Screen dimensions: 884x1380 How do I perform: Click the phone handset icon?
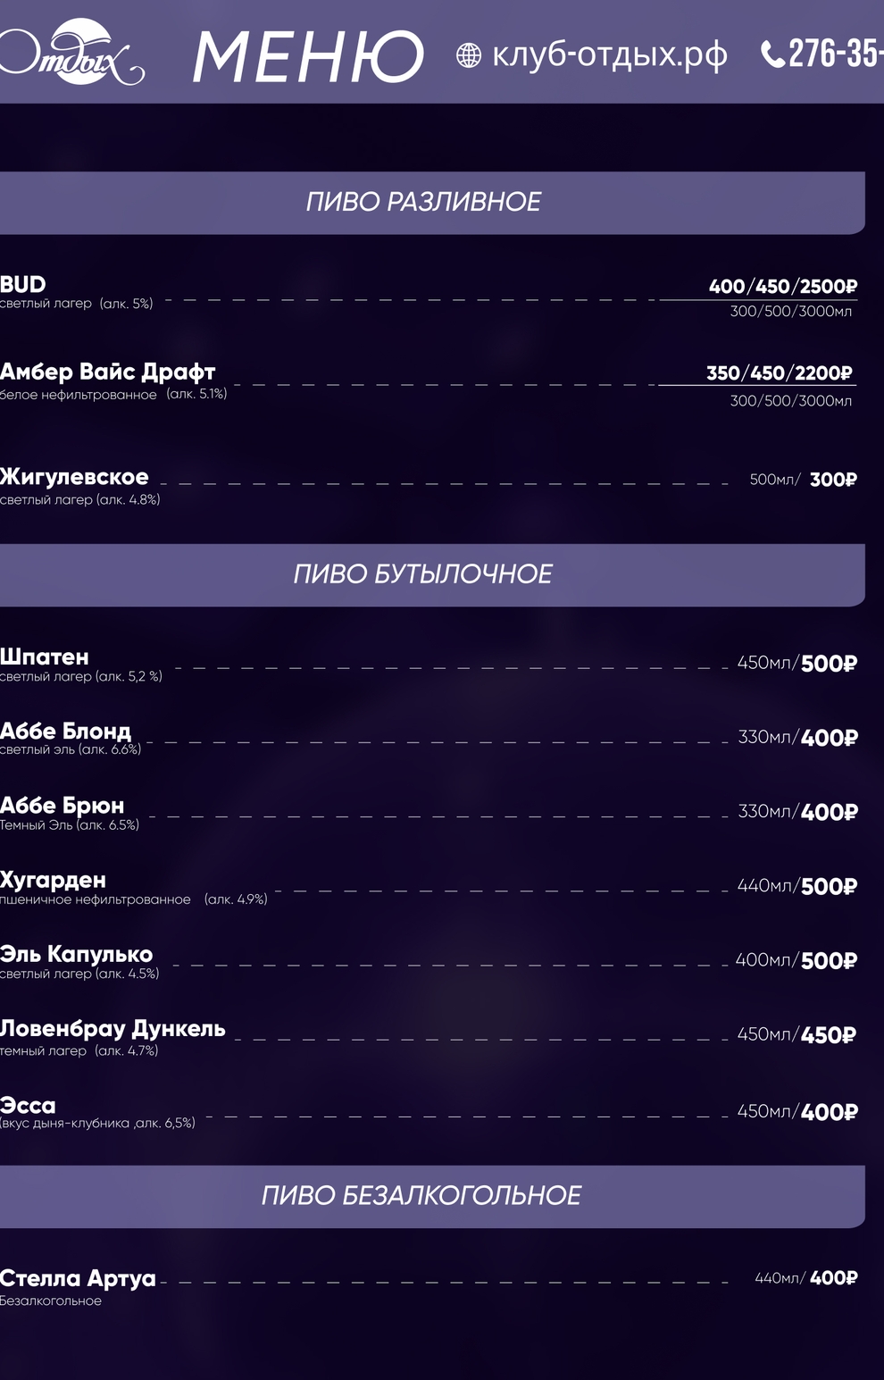[772, 54]
